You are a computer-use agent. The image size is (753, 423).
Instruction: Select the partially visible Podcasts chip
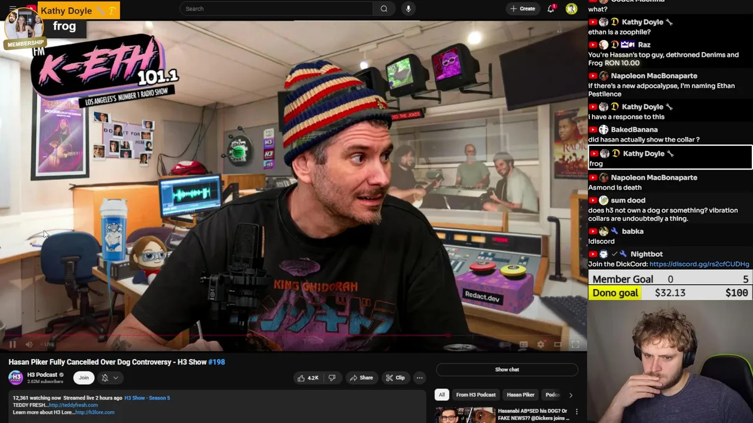pos(551,395)
